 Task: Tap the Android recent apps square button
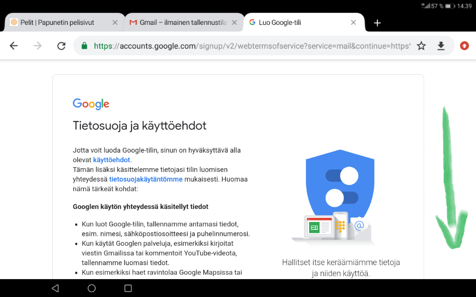point(128,288)
